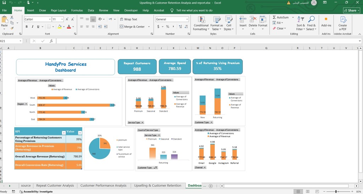The width and height of the screenshot is (363, 194).
Task: Open the Service Type filter under column chart
Action: coord(136,123)
